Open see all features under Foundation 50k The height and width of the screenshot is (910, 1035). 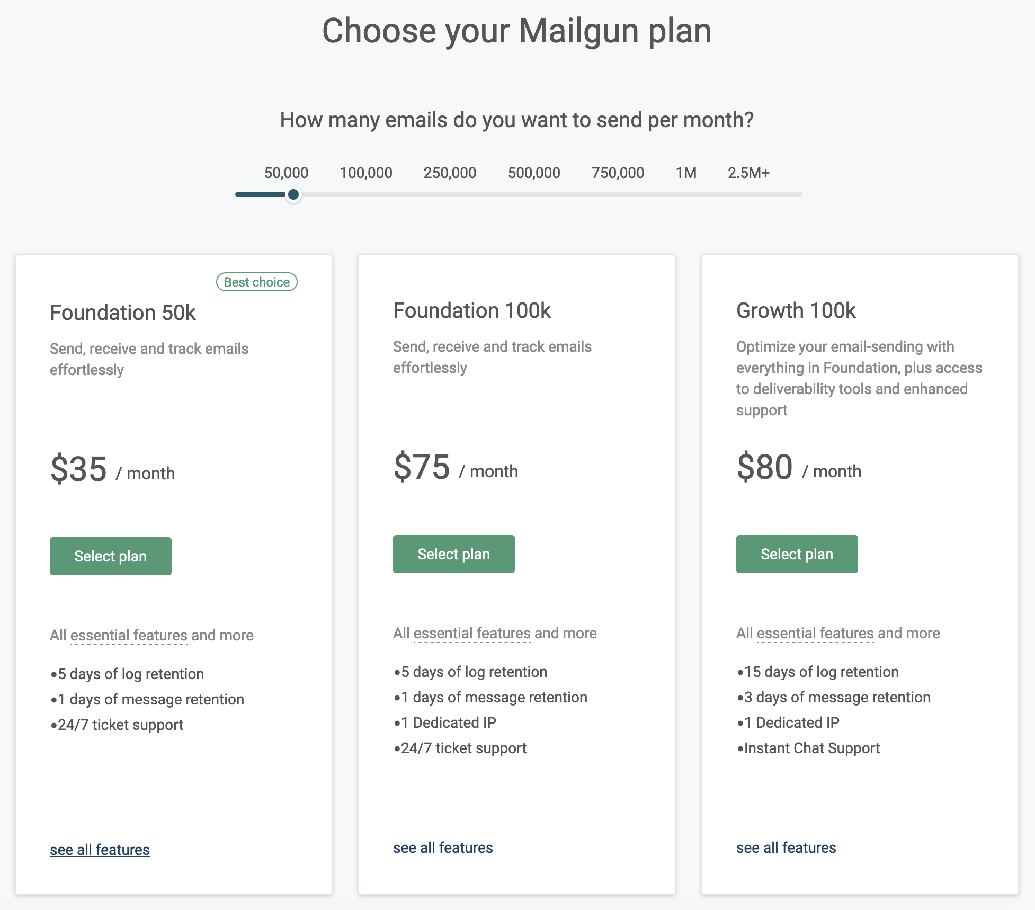tap(99, 849)
